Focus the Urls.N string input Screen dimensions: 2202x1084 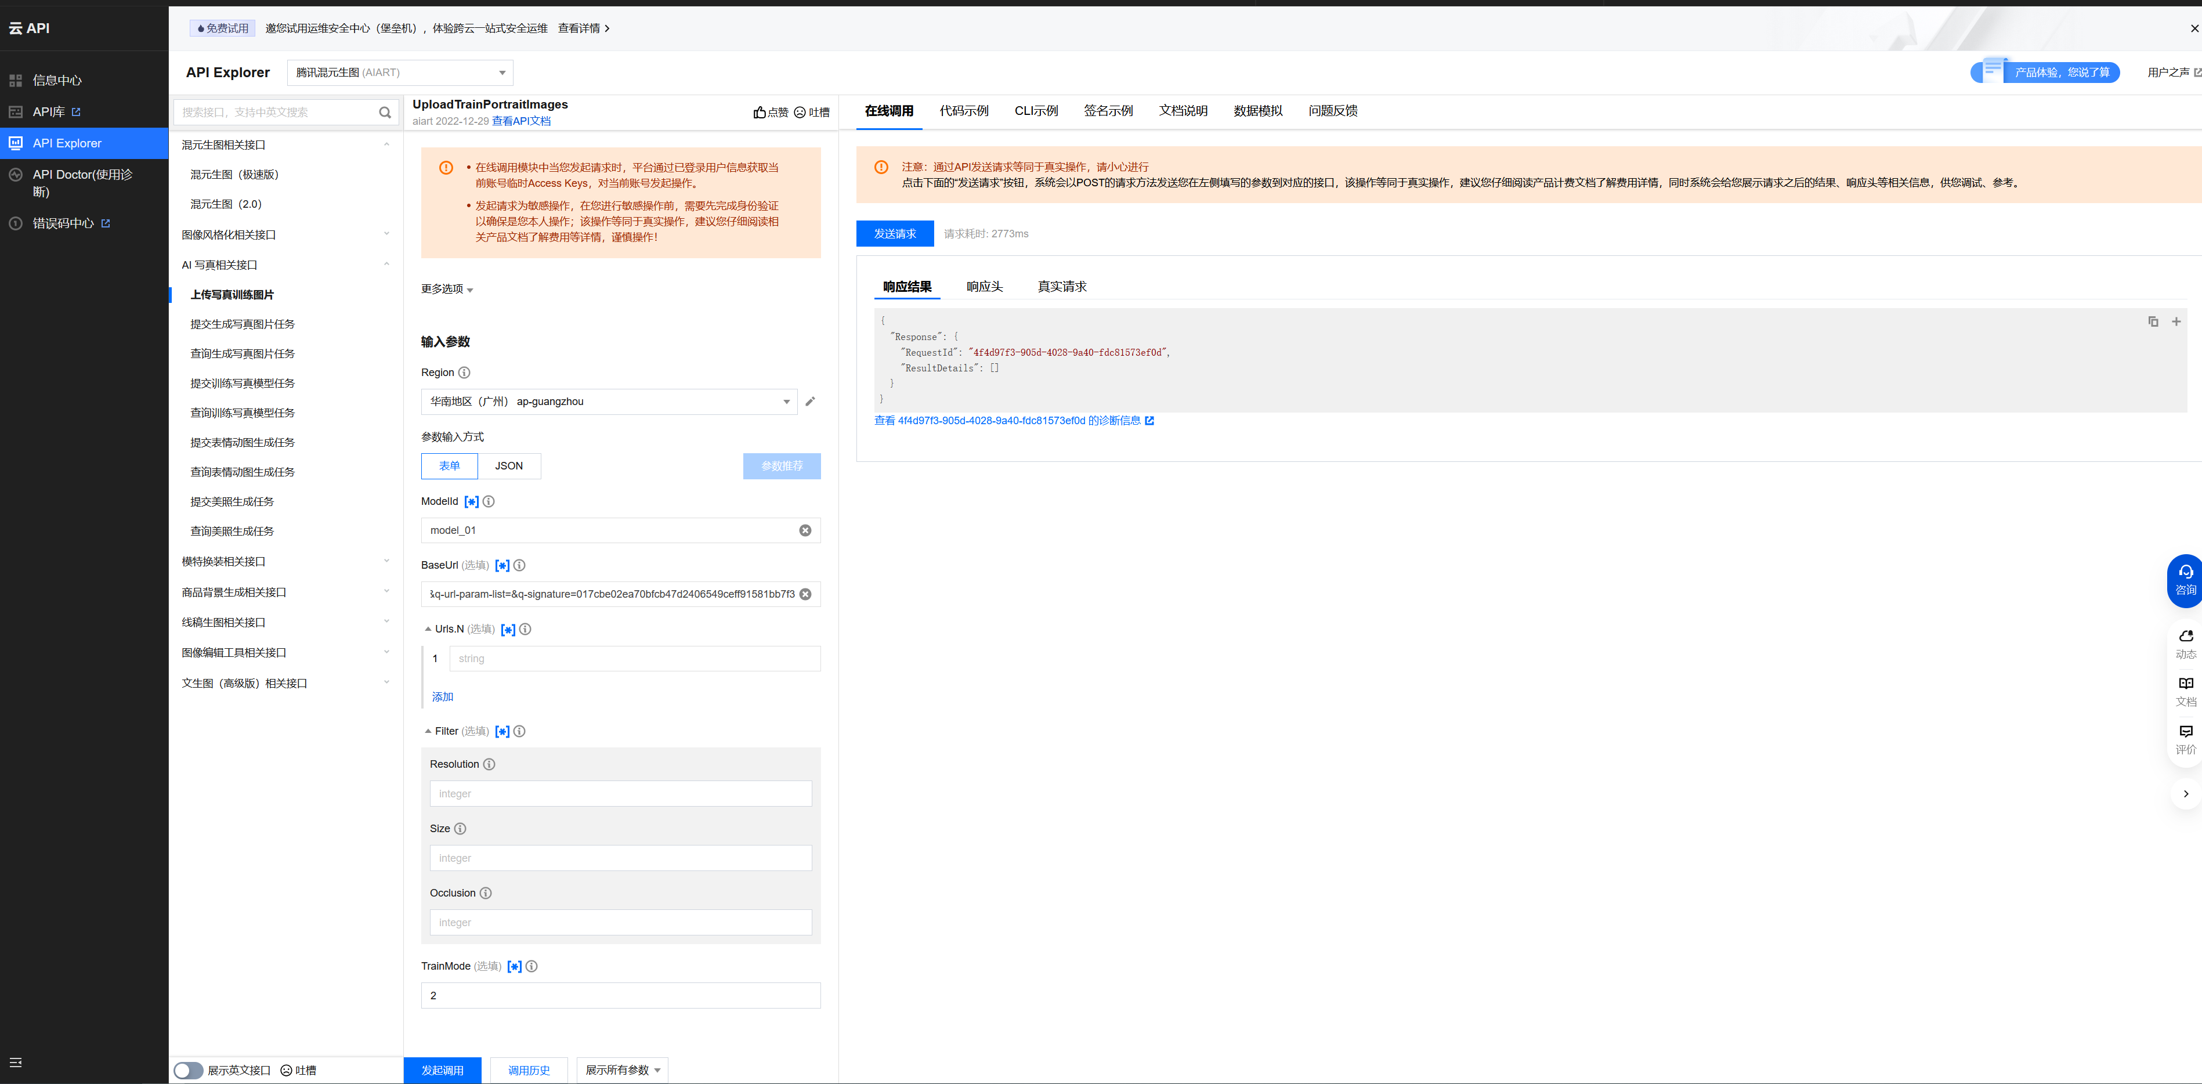(x=635, y=658)
